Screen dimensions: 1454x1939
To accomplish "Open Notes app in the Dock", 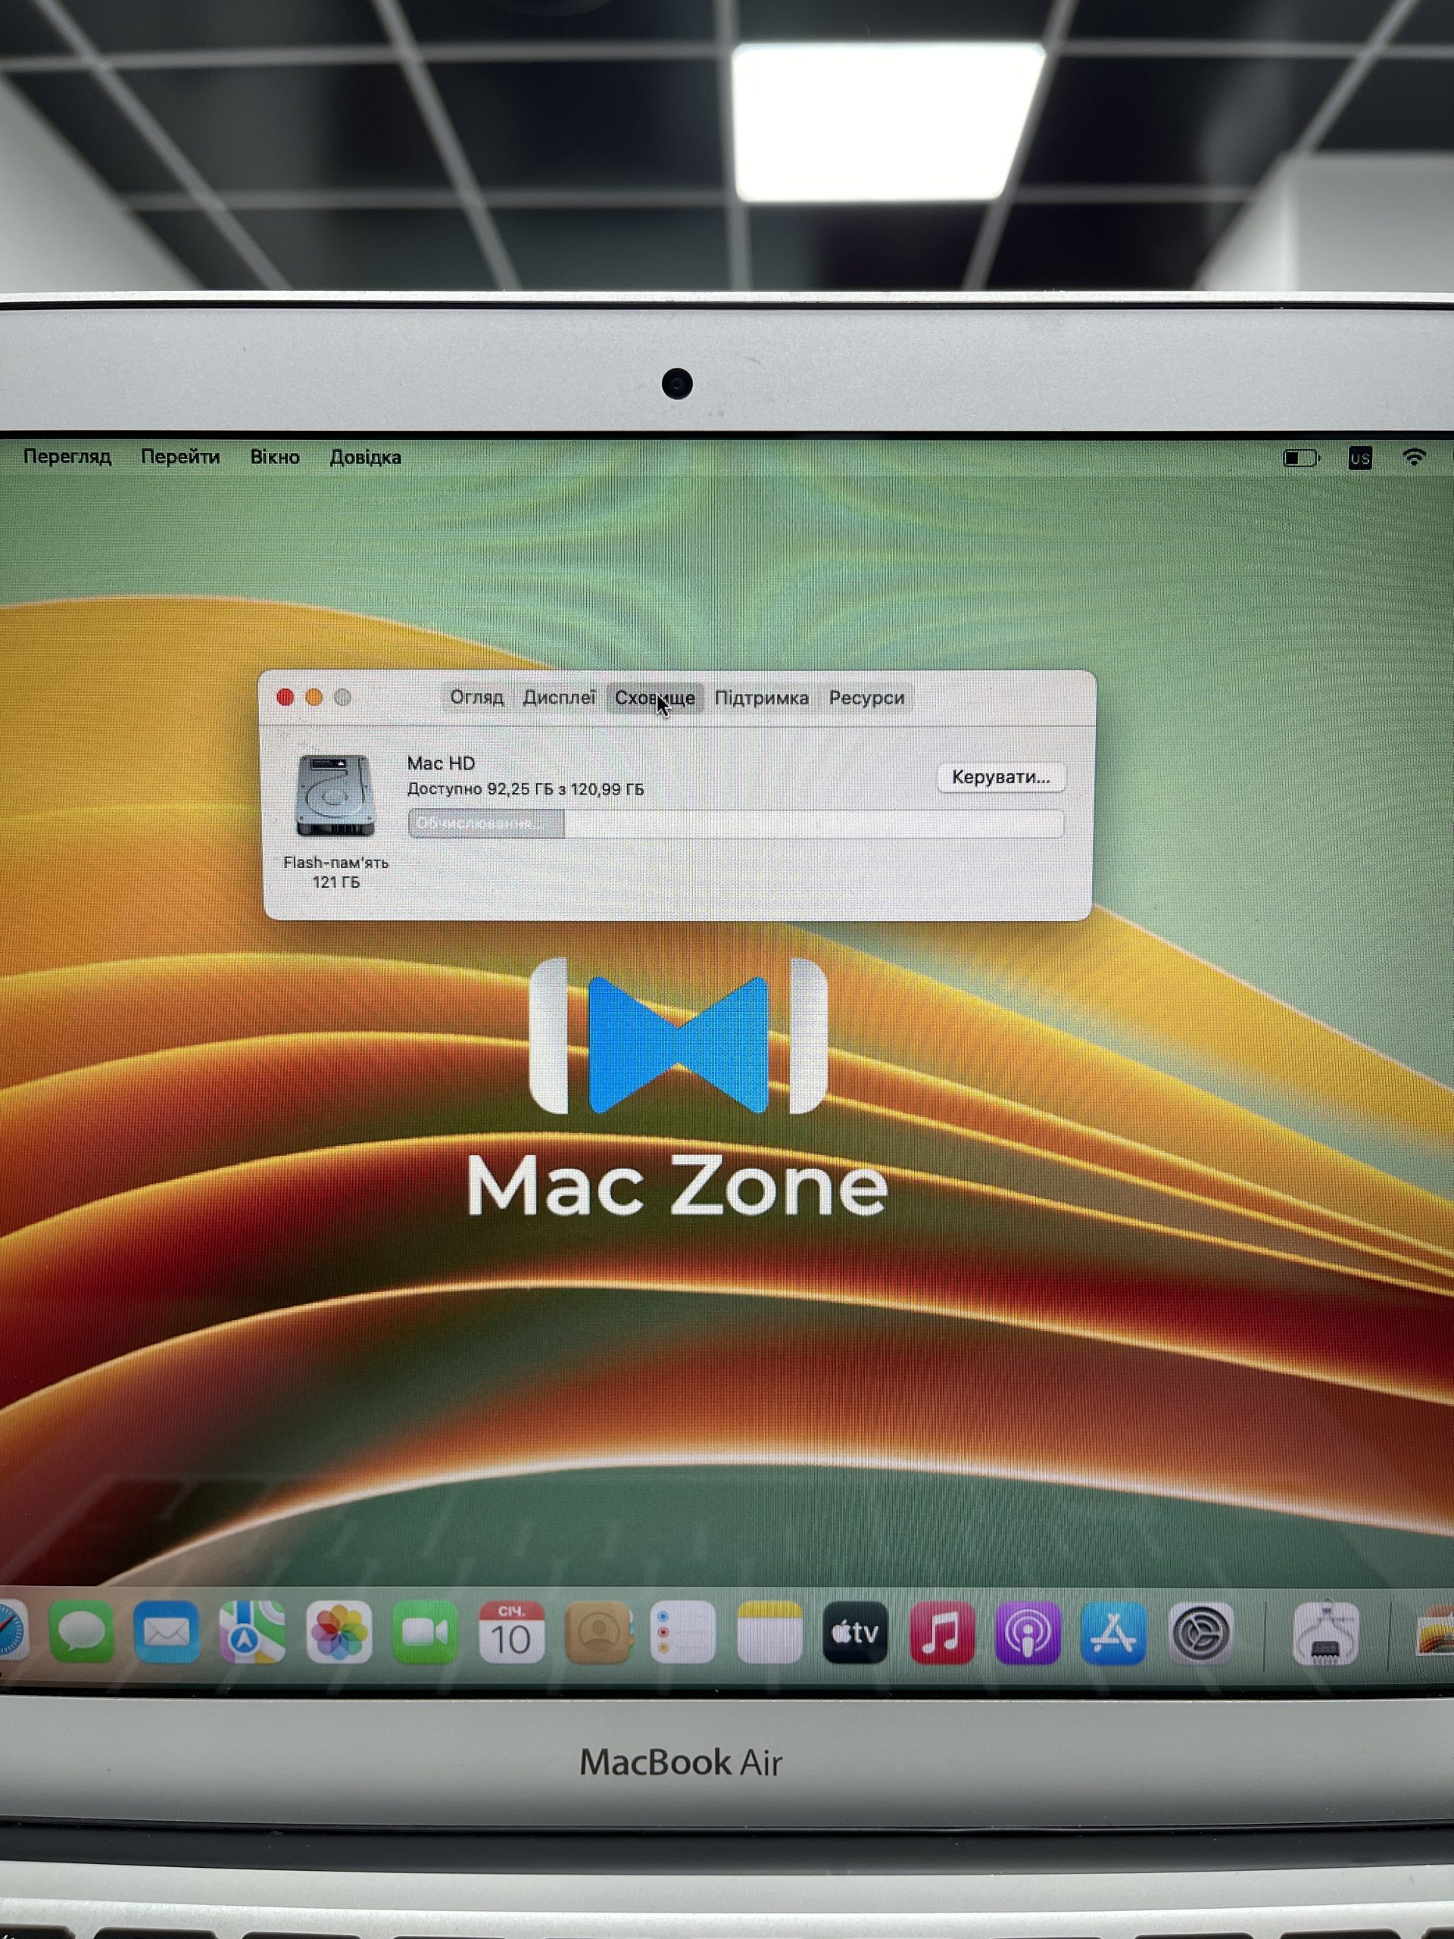I will [x=769, y=1632].
